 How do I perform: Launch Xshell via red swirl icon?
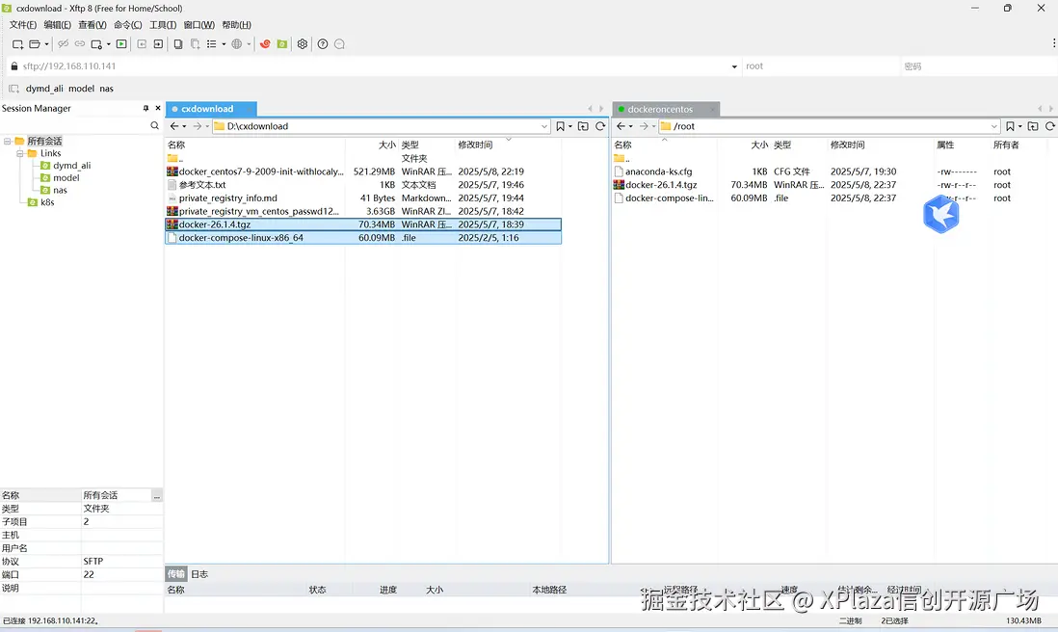pyautogui.click(x=265, y=44)
